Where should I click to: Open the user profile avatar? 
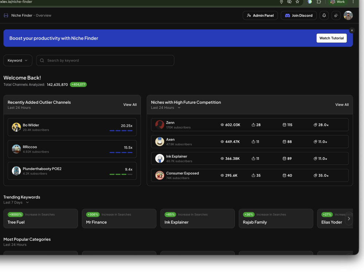348,16
